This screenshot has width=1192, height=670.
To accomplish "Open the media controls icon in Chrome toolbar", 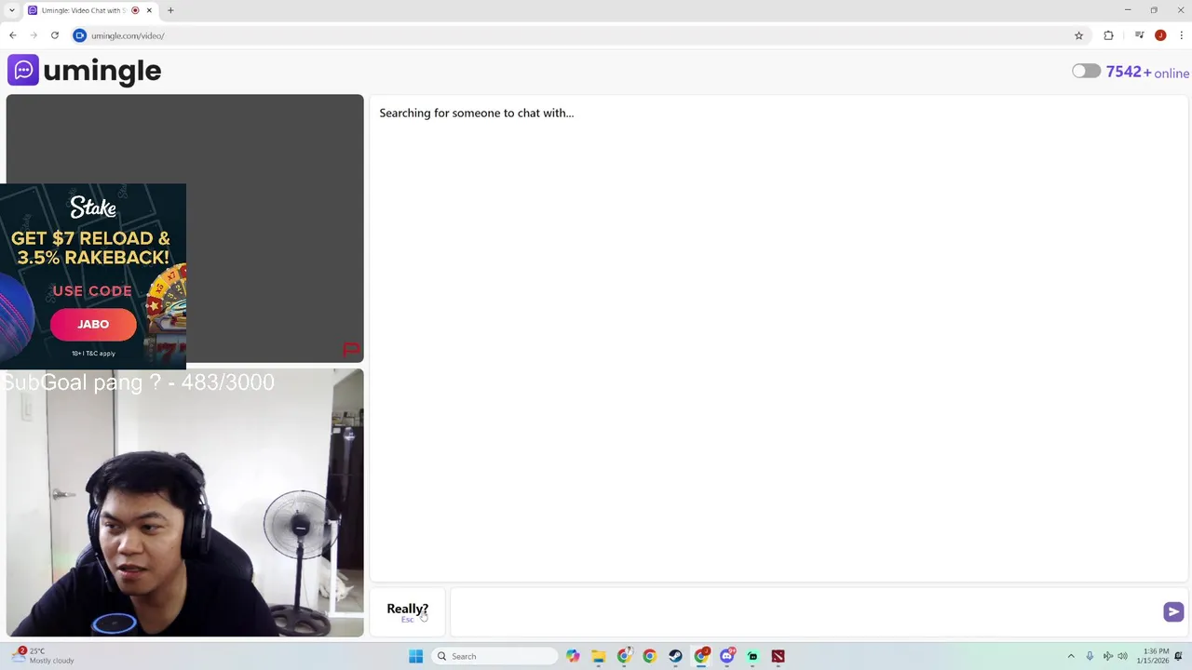I will (x=1139, y=35).
